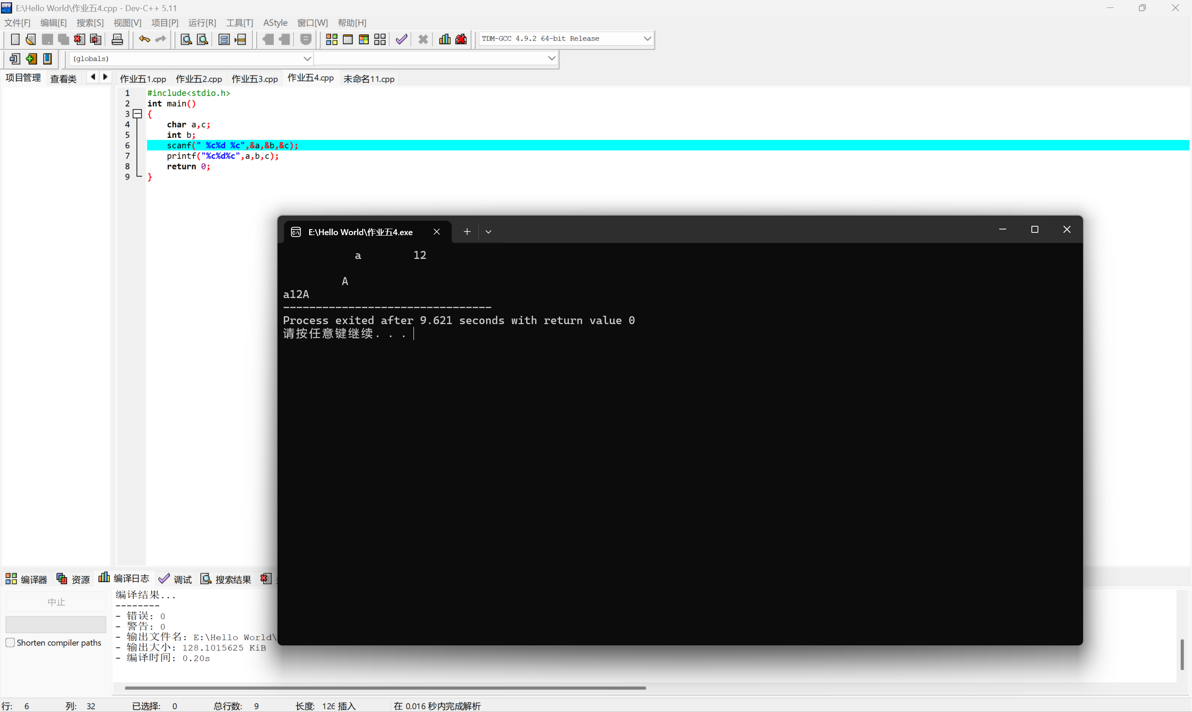Screen dimensions: 1192x712
Task: Click the Profile analysis bar chart icon
Action: [445, 39]
